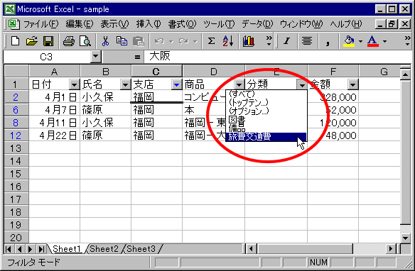Open the ヘルプ(H) menu
The height and width of the screenshot is (271, 415).
pyautogui.click(x=345, y=24)
